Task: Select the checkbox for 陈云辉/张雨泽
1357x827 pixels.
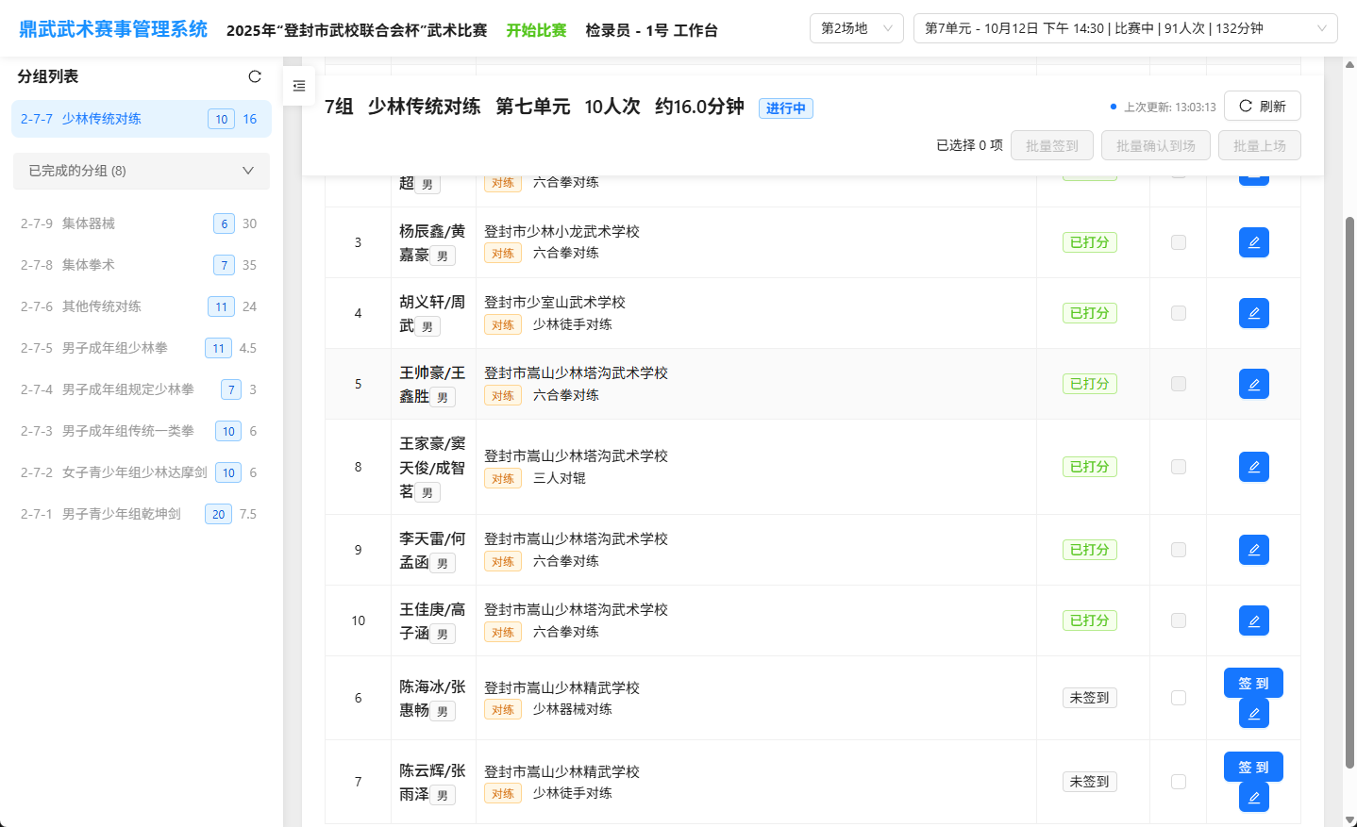Action: point(1178,782)
